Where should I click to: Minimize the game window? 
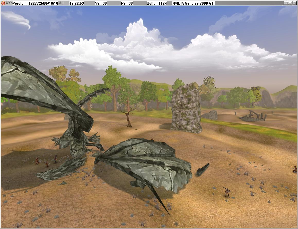[x=286, y=3]
